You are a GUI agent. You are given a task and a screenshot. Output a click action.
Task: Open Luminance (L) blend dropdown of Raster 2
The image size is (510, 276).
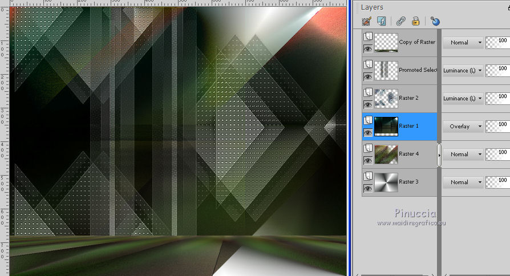click(463, 99)
